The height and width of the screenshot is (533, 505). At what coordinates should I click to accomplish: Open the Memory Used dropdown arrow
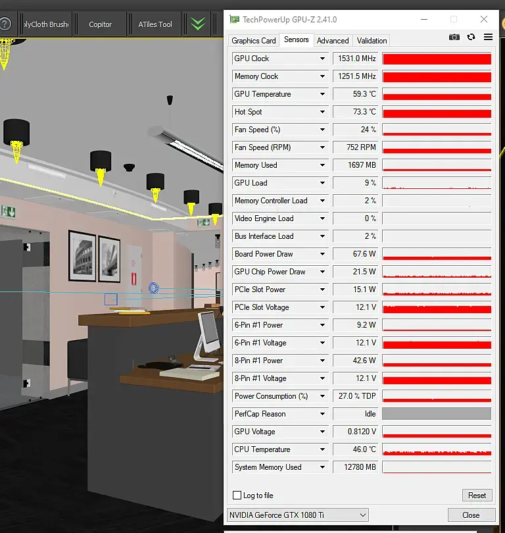pyautogui.click(x=322, y=165)
